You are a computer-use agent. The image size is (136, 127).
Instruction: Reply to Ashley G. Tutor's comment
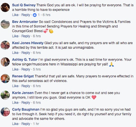point(26,69)
